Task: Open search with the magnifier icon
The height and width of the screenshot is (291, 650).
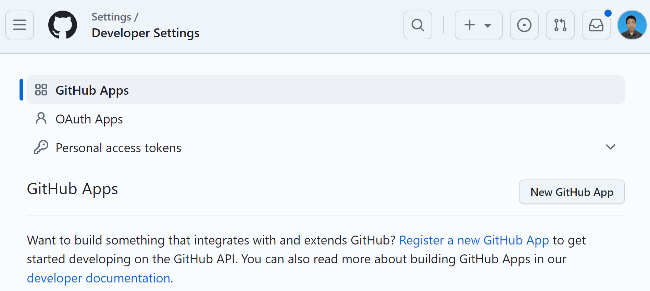Action: pos(417,25)
